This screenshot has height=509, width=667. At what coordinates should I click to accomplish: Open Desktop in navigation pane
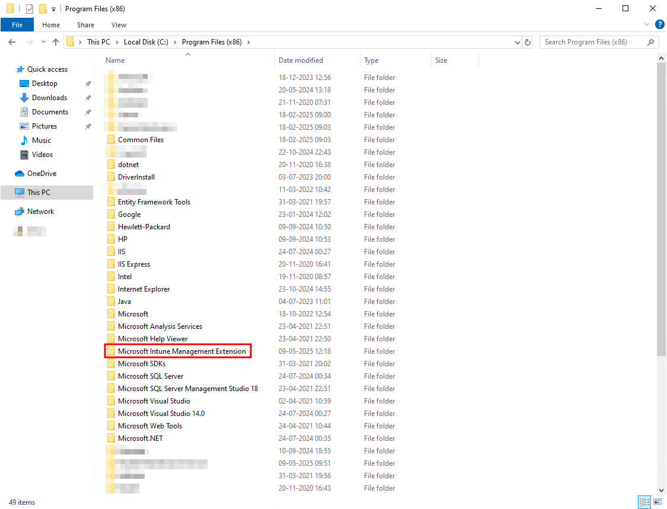[44, 84]
